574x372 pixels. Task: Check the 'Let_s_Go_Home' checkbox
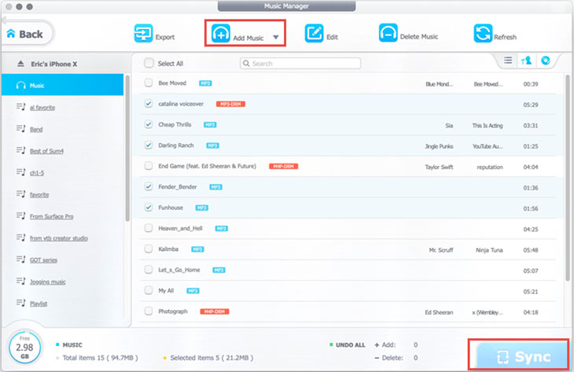(149, 270)
